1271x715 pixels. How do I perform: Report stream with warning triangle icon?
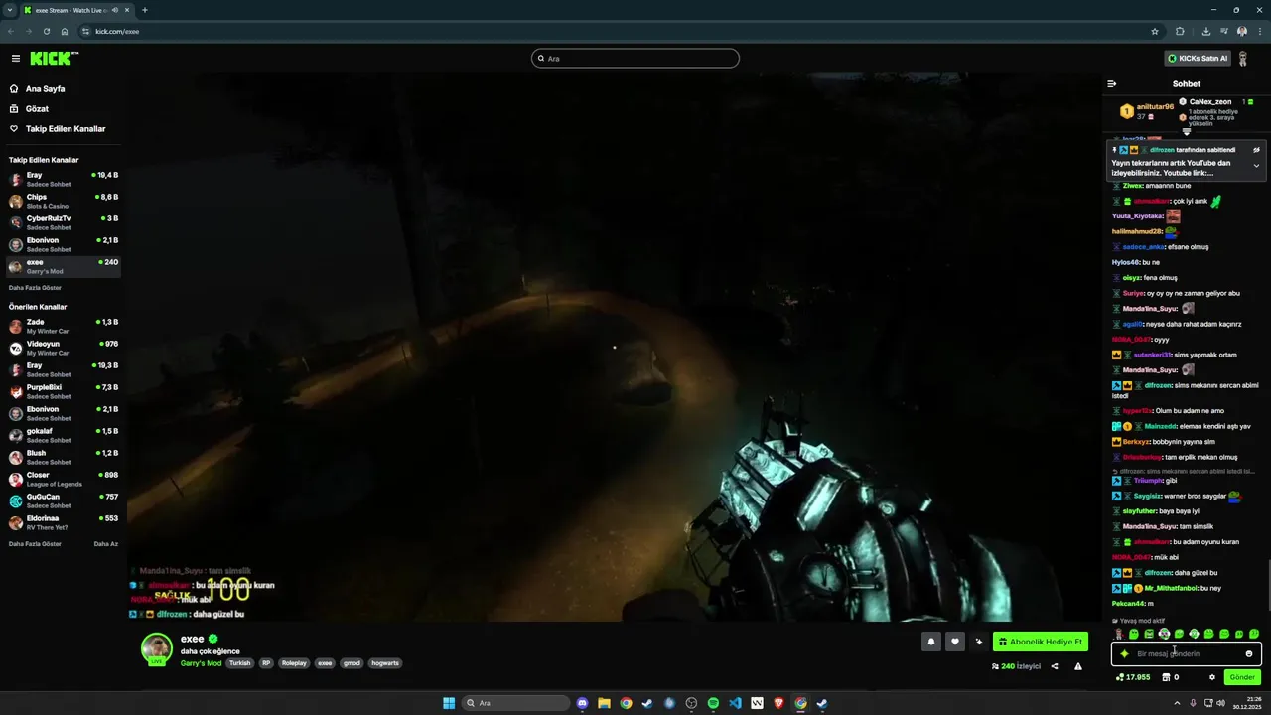(1078, 666)
